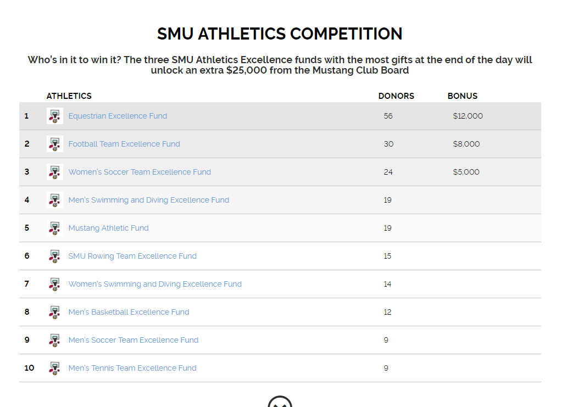Click the icon beside Mustang Athletic Fund
Viewport: 578px width, 407px height.
[x=54, y=228]
